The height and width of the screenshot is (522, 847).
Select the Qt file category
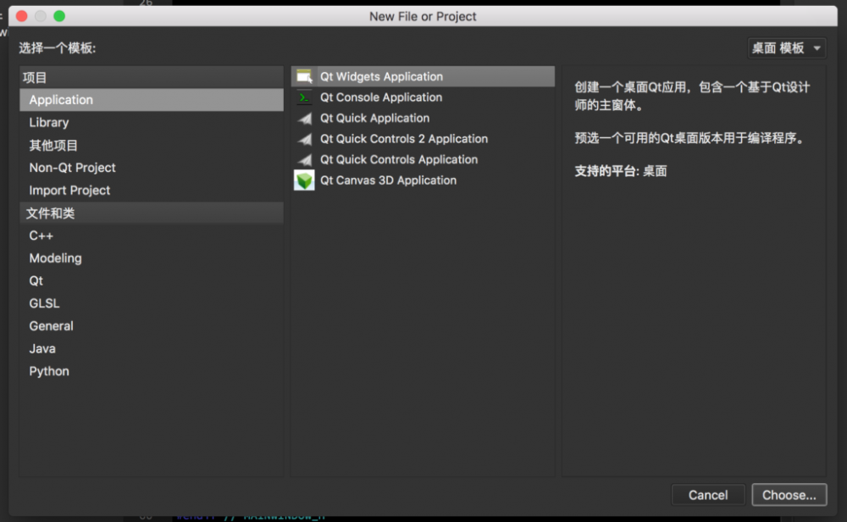(x=152, y=281)
